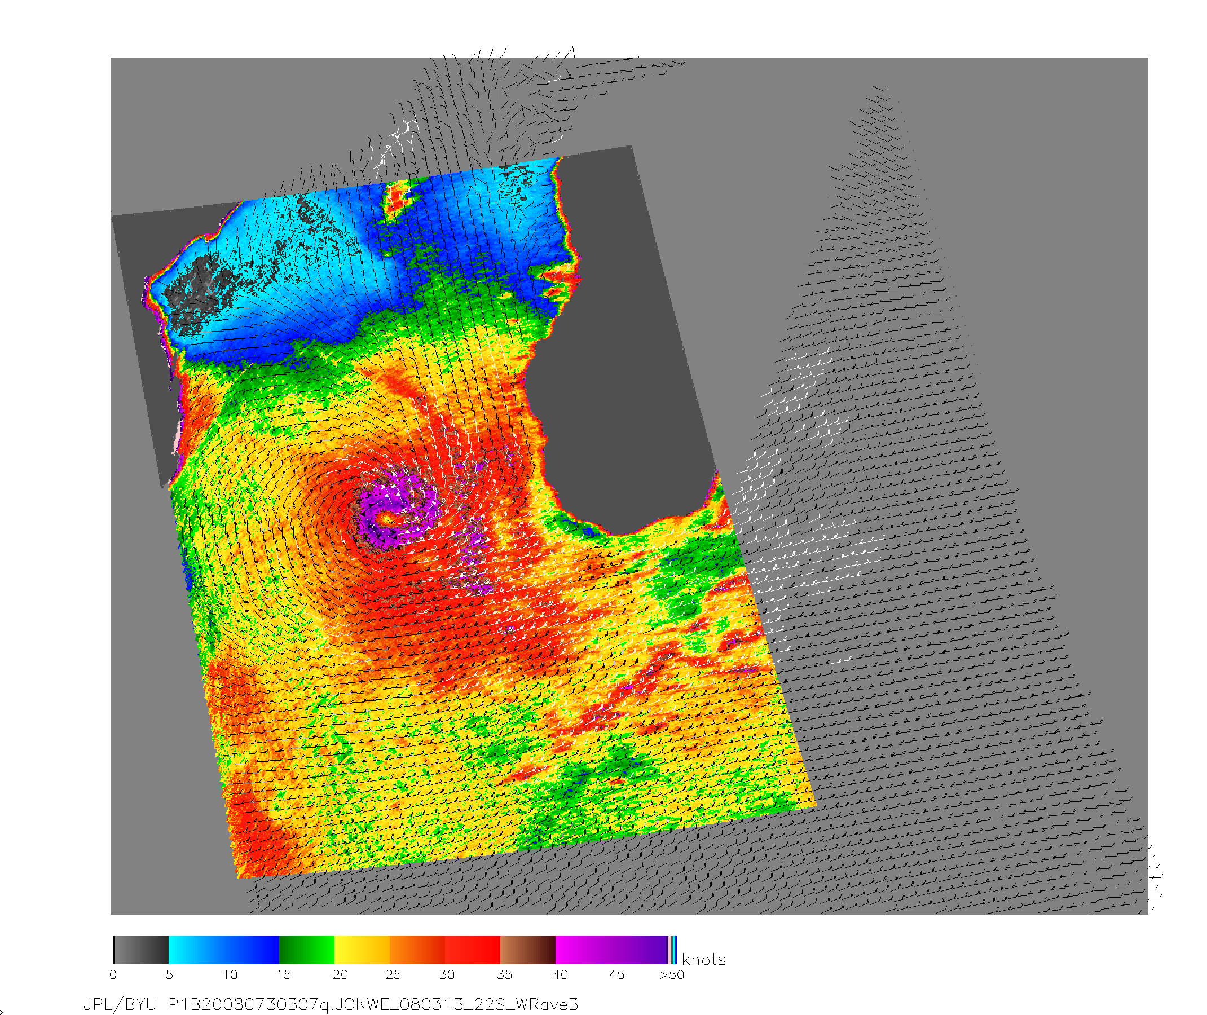Viewport: 1207px width, 1015px height.
Task: Click the '15' scale label
Action: pyautogui.click(x=283, y=975)
